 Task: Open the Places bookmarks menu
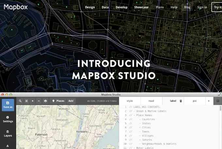pyautogui.click(x=58, y=101)
